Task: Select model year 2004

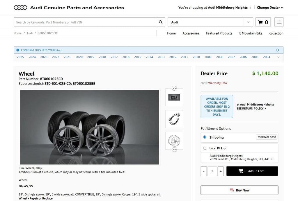Action: coord(267,57)
